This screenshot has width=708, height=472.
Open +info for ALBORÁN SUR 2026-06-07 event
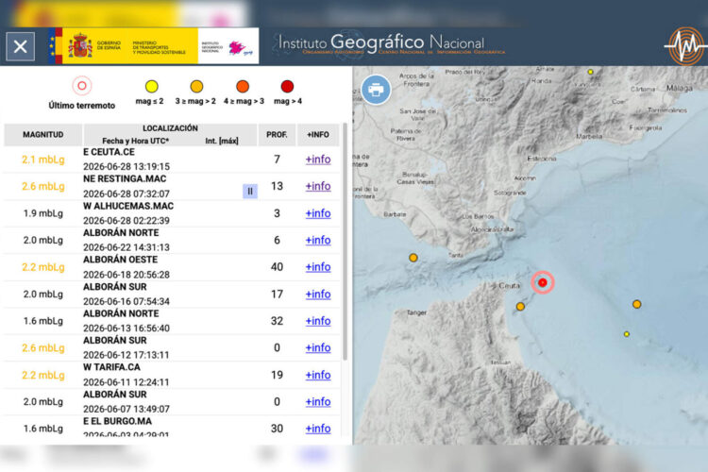(318, 401)
